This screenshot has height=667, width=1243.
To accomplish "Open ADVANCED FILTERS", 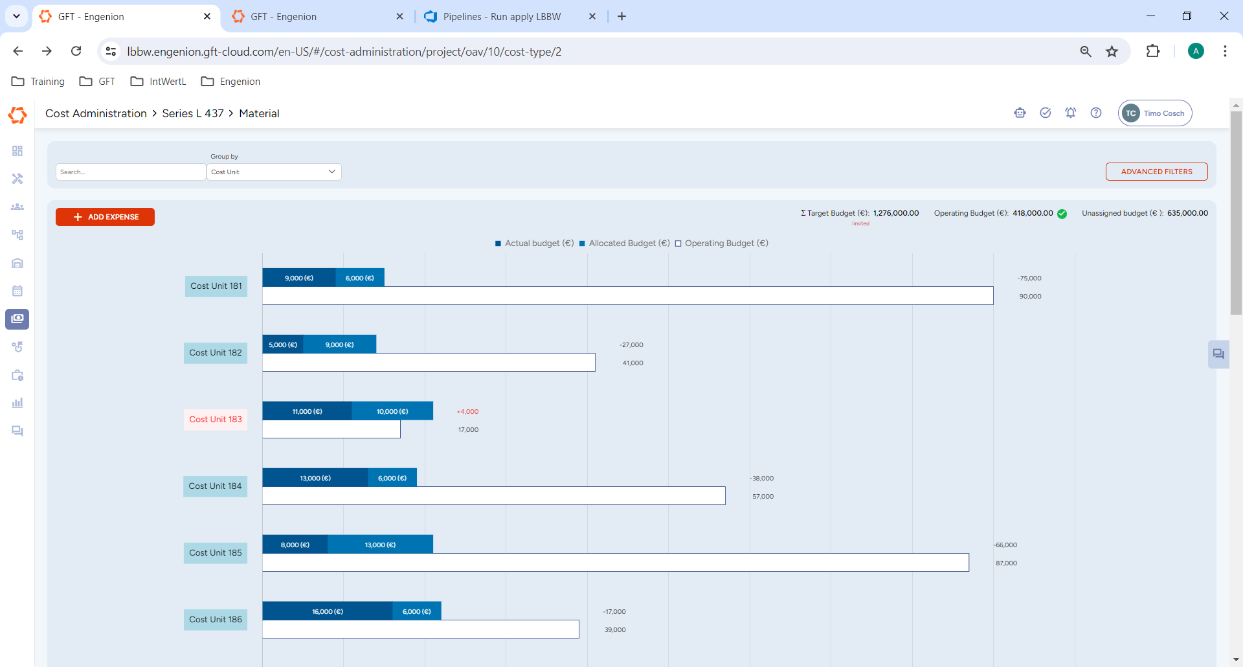I will [1156, 172].
